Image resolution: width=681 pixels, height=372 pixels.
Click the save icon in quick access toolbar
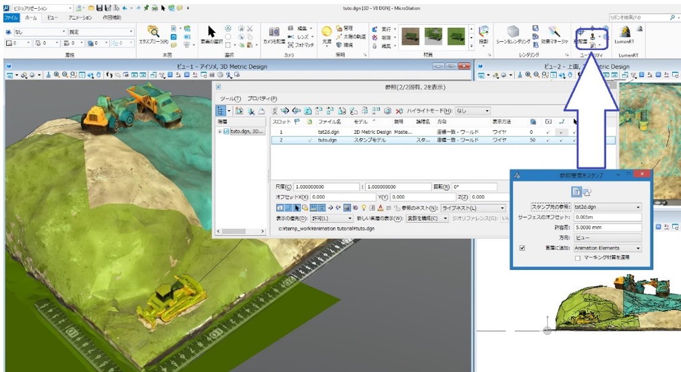[99, 8]
